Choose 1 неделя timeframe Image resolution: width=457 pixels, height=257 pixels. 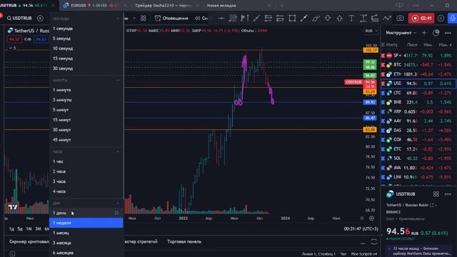(86, 223)
